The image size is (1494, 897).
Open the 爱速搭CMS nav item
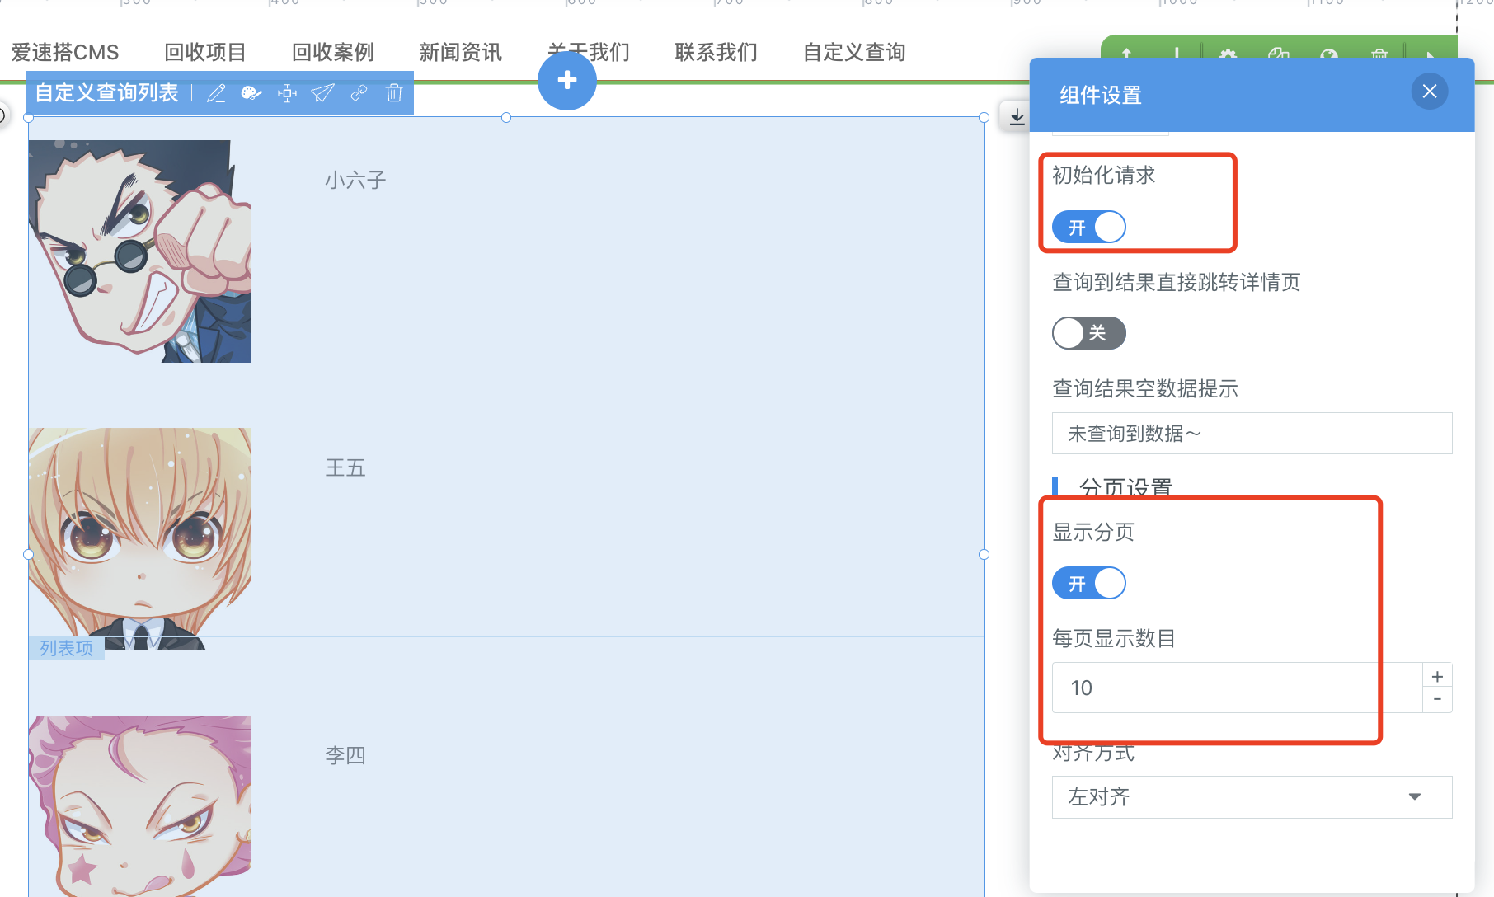click(65, 53)
